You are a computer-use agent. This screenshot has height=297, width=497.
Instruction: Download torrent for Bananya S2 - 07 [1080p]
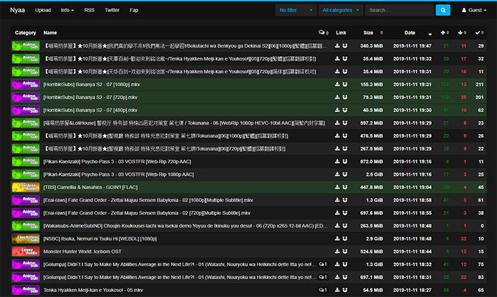pyautogui.click(x=337, y=84)
